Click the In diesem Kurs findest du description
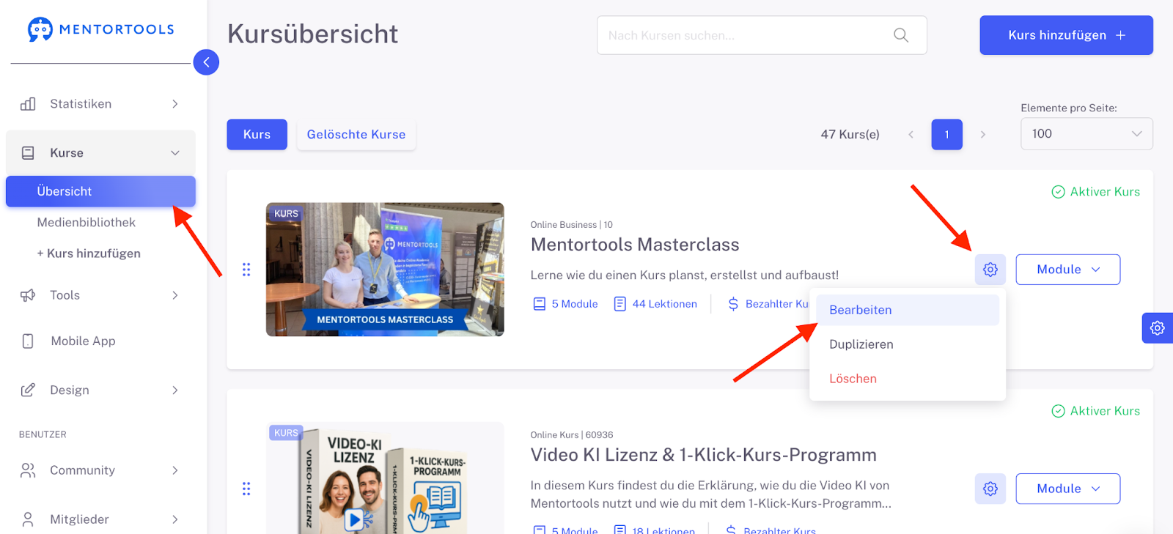The image size is (1173, 534). [711, 494]
